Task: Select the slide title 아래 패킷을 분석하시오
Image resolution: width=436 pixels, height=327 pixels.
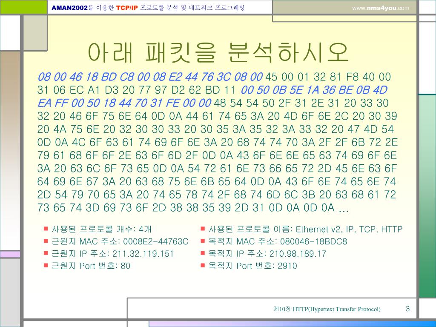Action: 218,52
